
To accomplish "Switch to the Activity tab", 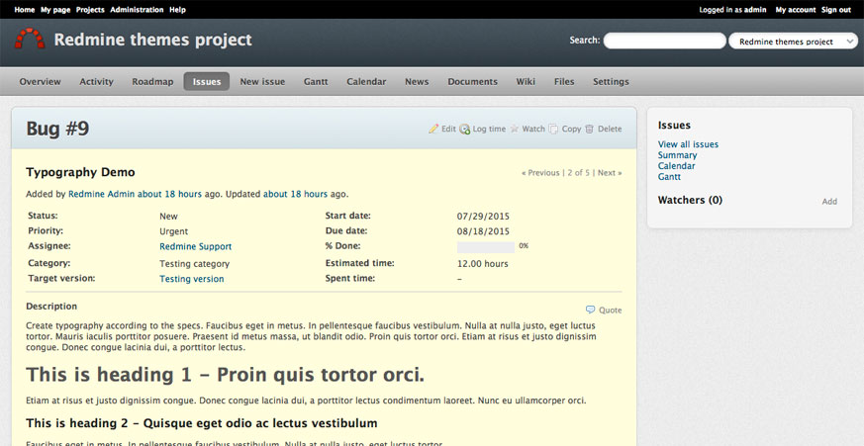I will click(96, 81).
